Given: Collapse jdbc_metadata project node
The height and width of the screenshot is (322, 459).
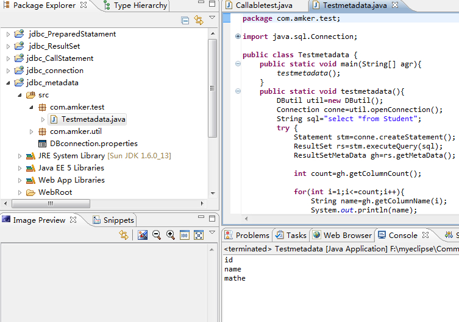Looking at the screenshot, I should click(x=8, y=83).
